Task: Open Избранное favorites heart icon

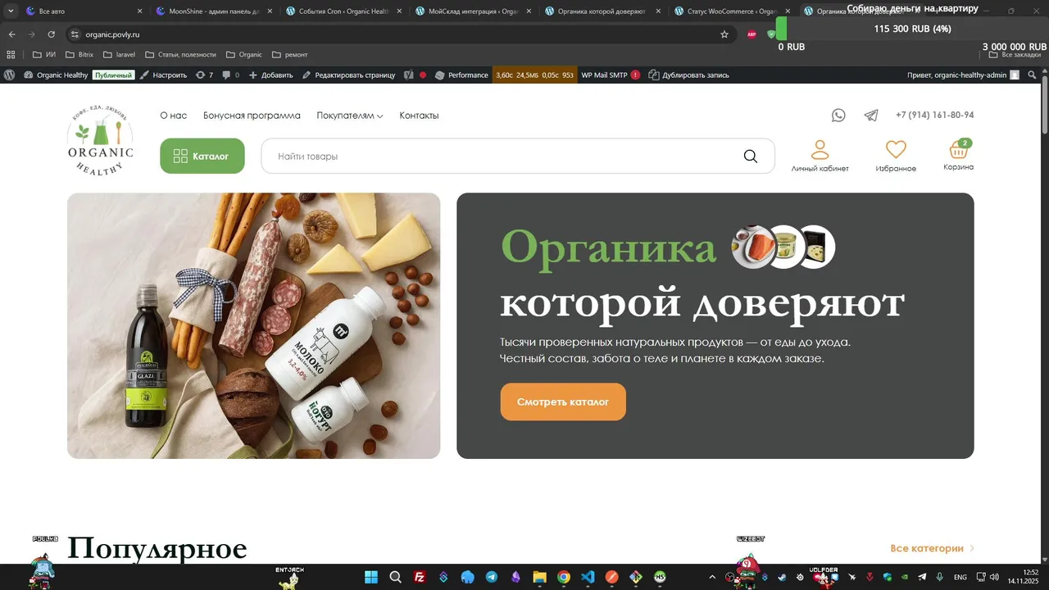Action: pos(896,156)
